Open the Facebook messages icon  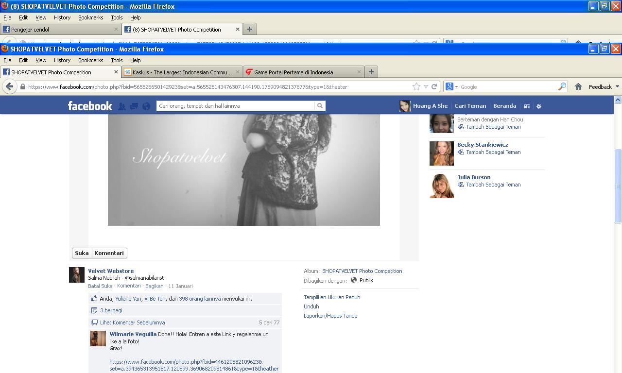[x=134, y=106]
